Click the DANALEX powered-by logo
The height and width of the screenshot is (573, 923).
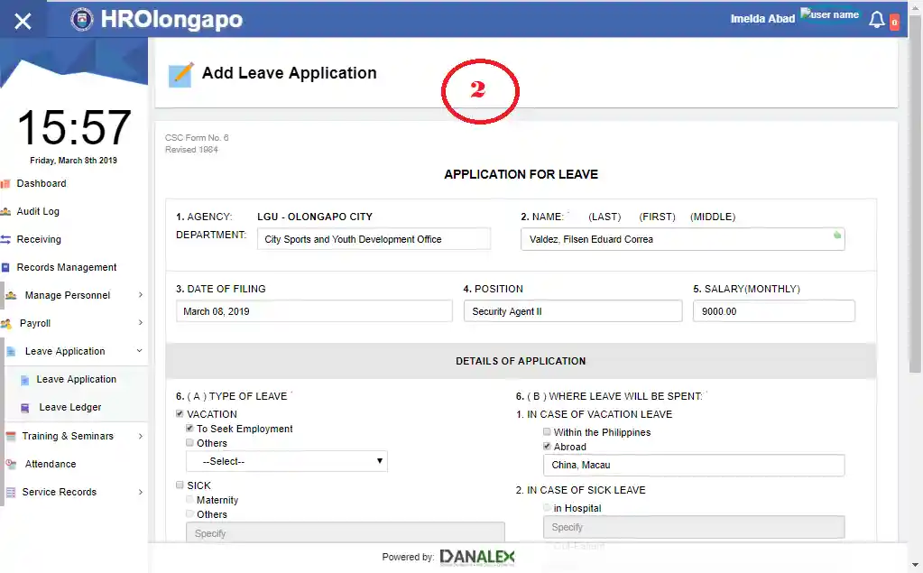point(476,557)
